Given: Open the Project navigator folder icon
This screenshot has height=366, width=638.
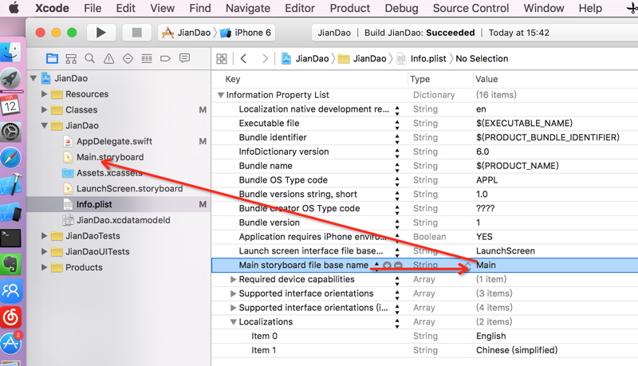Looking at the screenshot, I should point(52,58).
